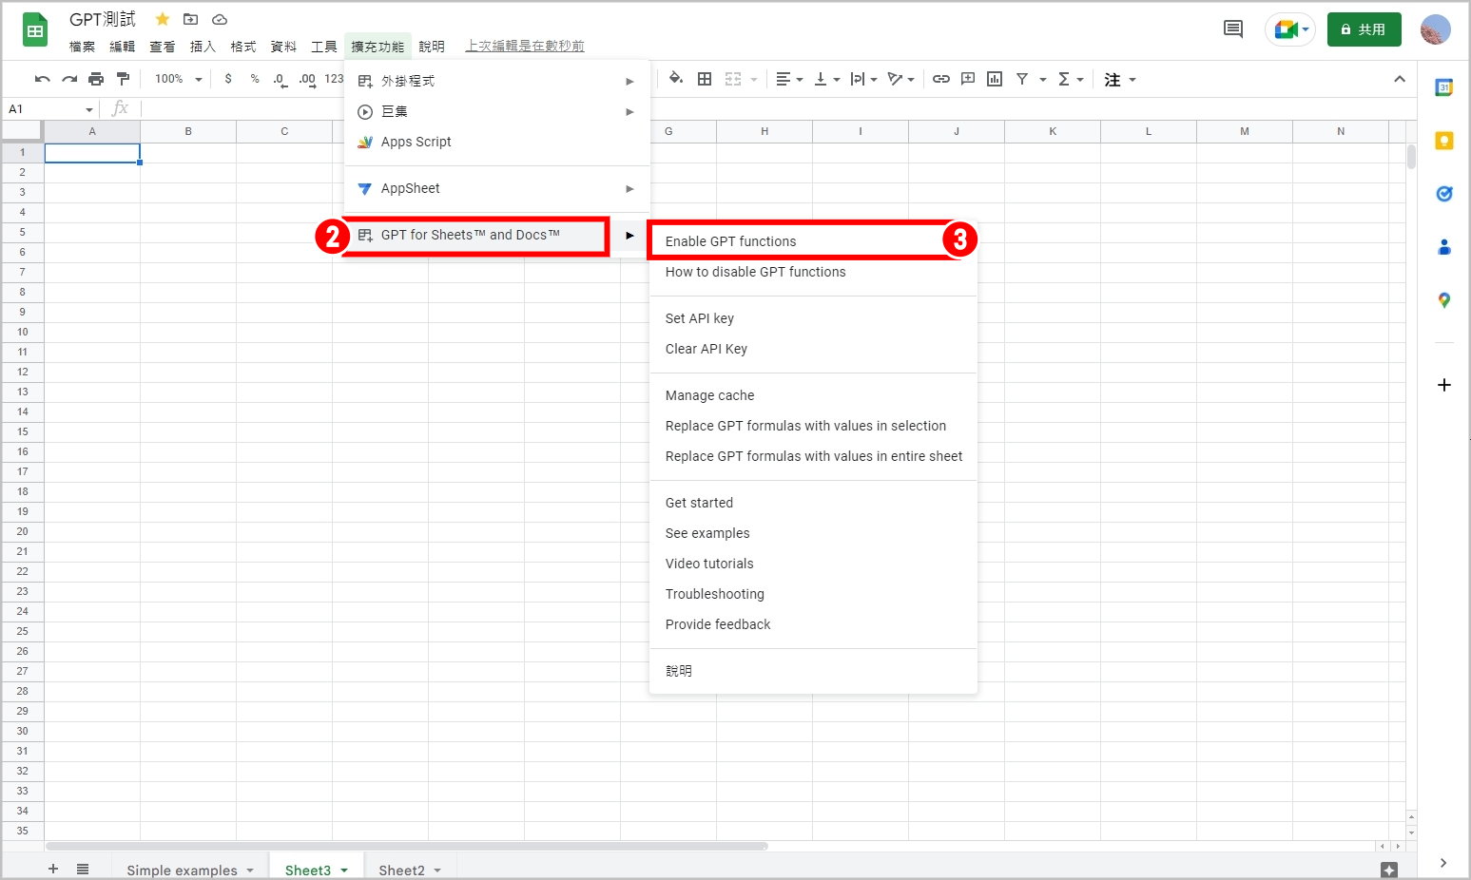Open the input tools 注 menu

1119,80
